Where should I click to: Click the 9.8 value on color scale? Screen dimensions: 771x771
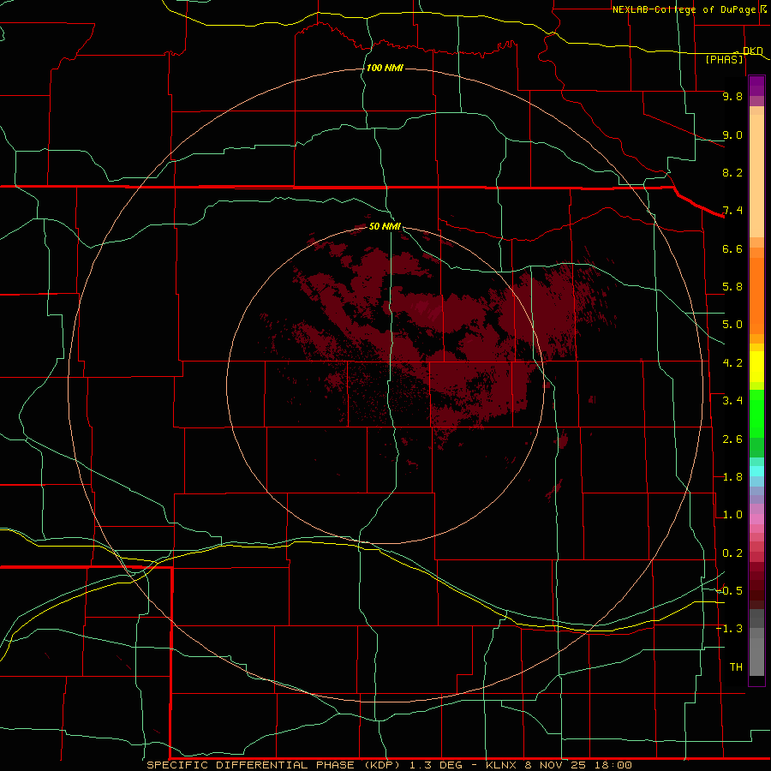(x=732, y=96)
